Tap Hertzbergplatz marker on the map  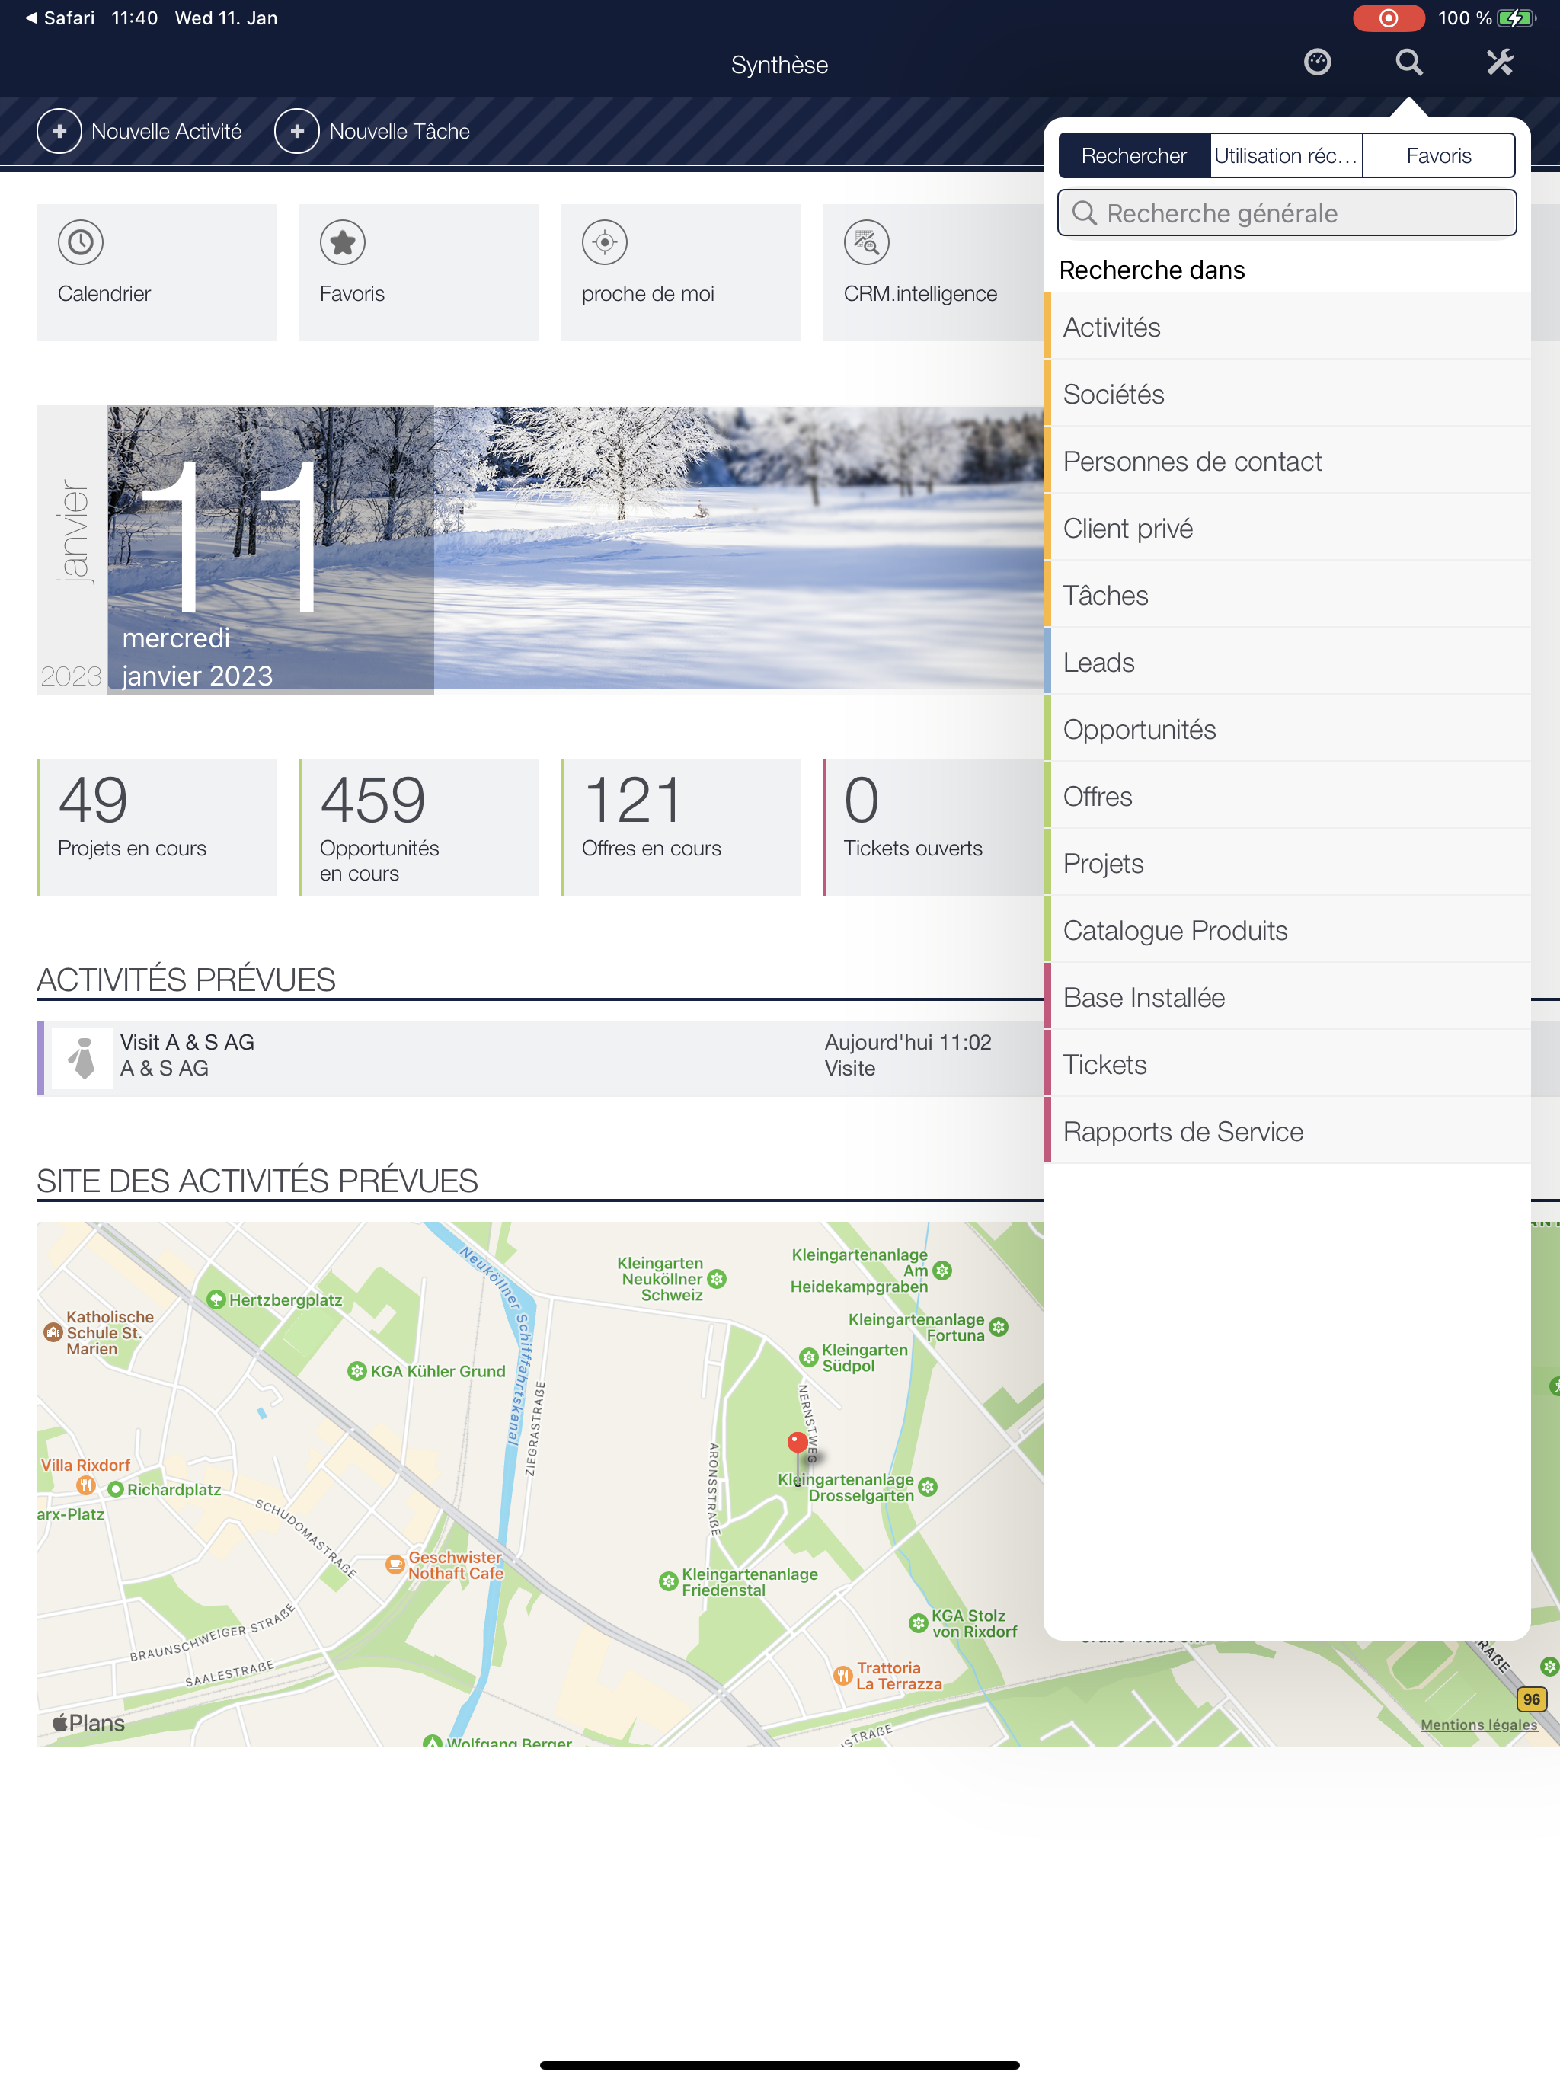pyautogui.click(x=216, y=1299)
